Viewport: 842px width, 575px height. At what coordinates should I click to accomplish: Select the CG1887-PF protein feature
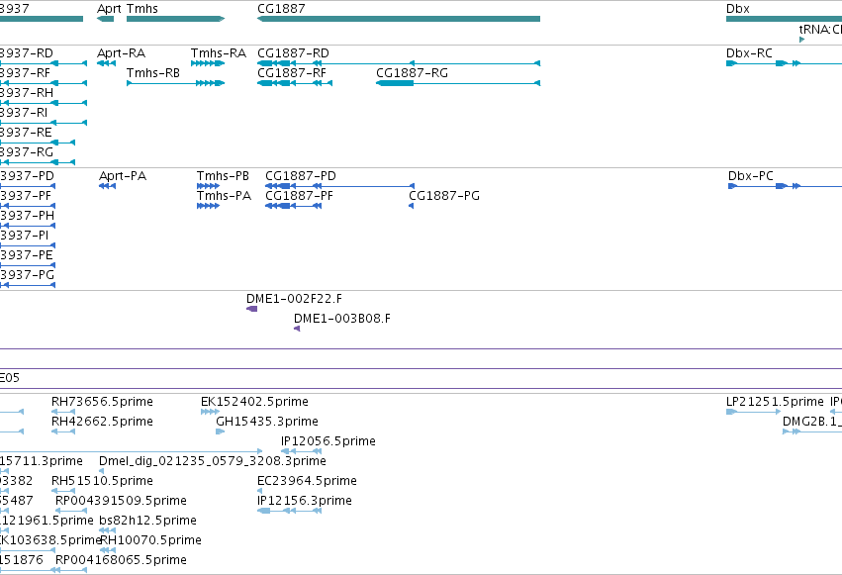click(x=293, y=206)
